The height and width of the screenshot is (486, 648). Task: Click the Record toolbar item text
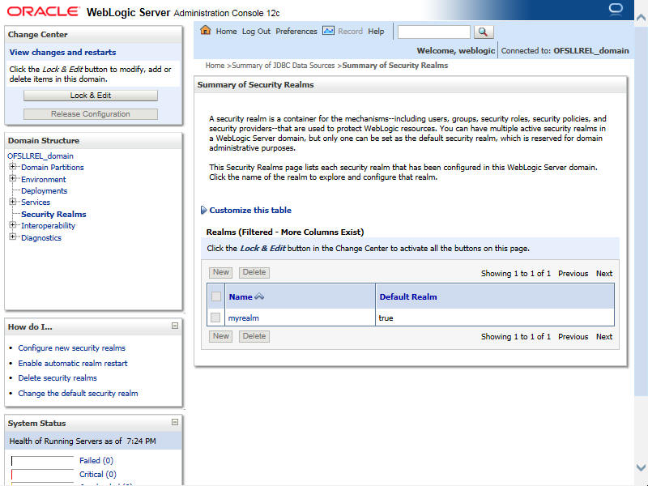pyautogui.click(x=350, y=32)
